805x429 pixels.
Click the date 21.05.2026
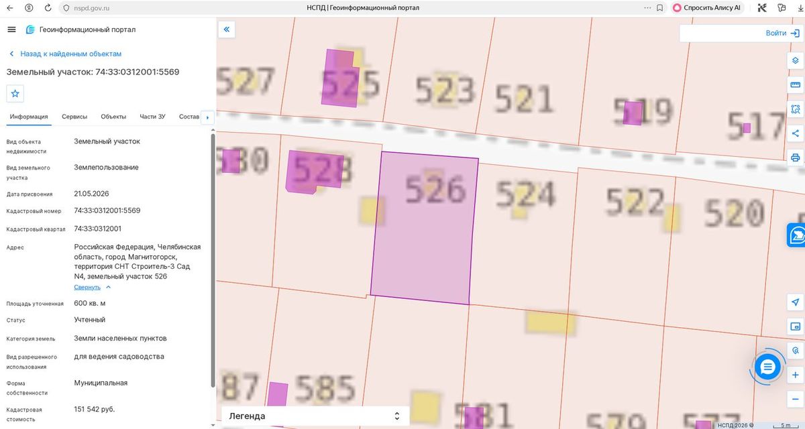(x=91, y=194)
